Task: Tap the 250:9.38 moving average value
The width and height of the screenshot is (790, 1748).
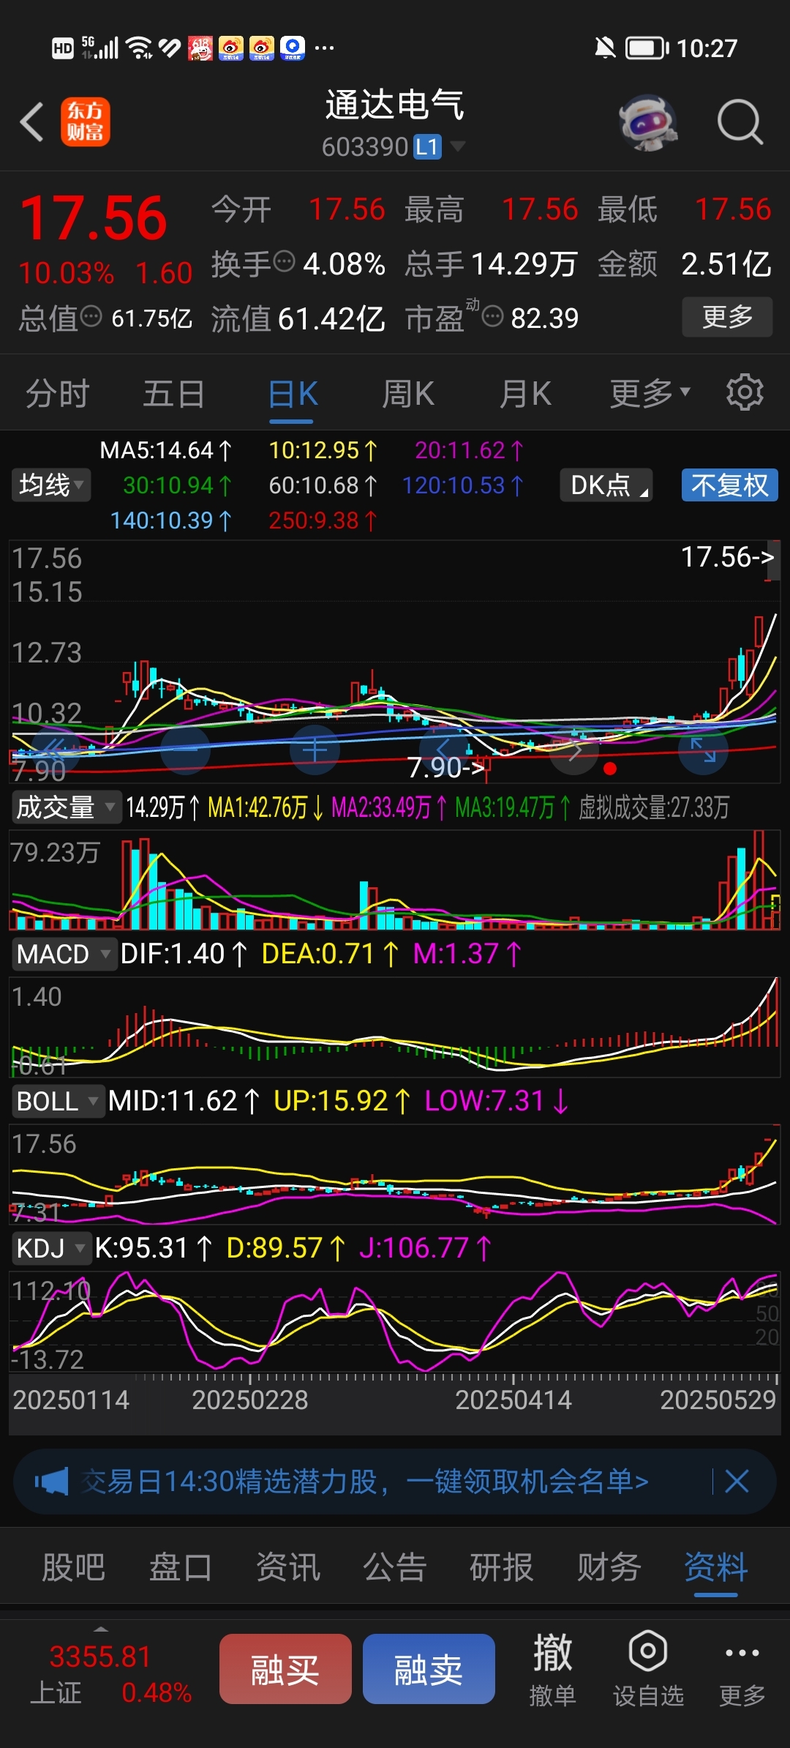Action: tap(323, 520)
